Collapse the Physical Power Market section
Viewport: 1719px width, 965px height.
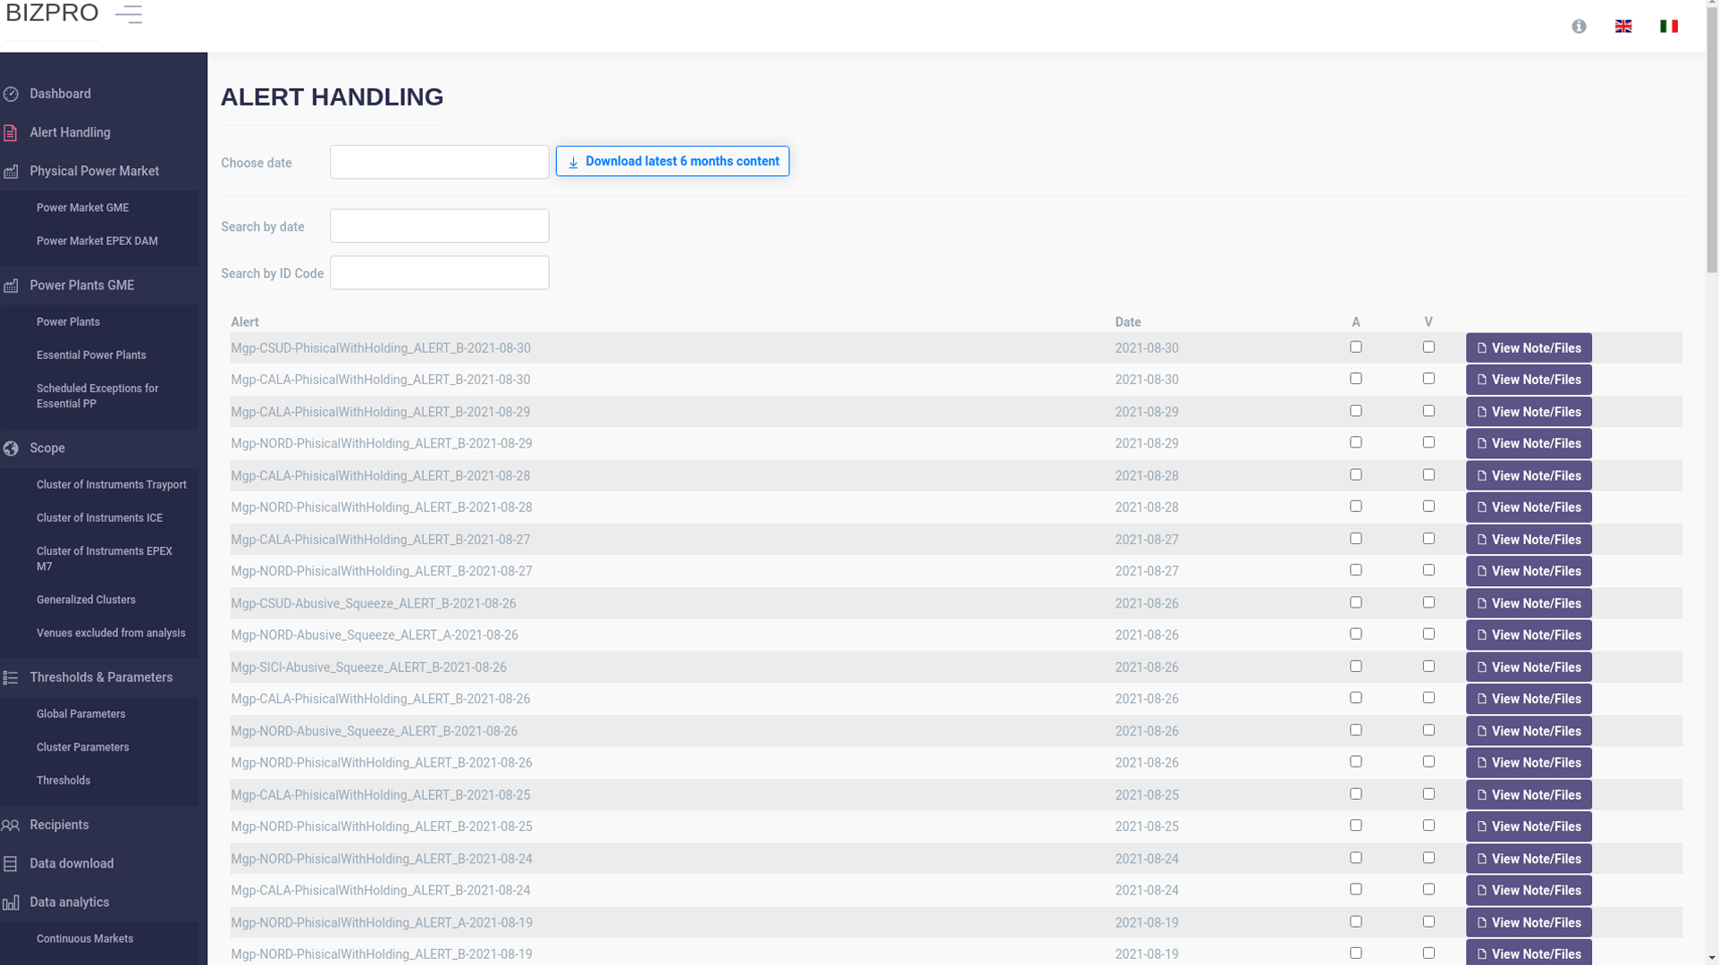[94, 171]
